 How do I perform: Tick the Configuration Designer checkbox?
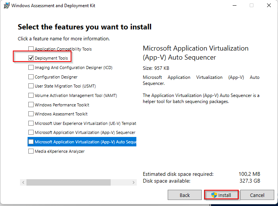[x=31, y=77]
